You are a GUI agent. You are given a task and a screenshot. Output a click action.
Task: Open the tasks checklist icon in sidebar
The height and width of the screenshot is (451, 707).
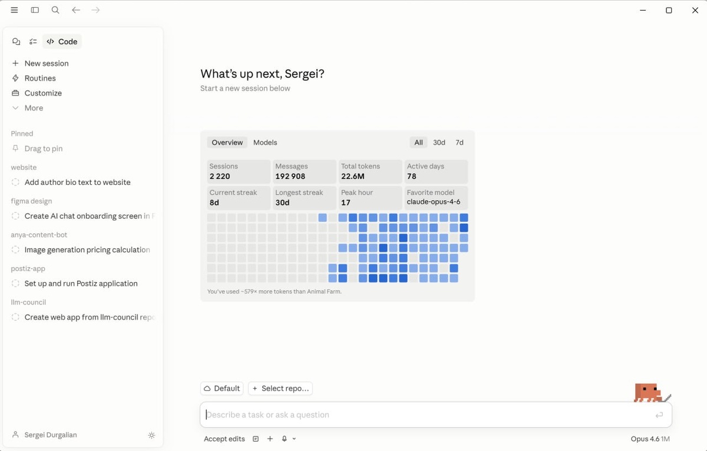[x=33, y=42]
